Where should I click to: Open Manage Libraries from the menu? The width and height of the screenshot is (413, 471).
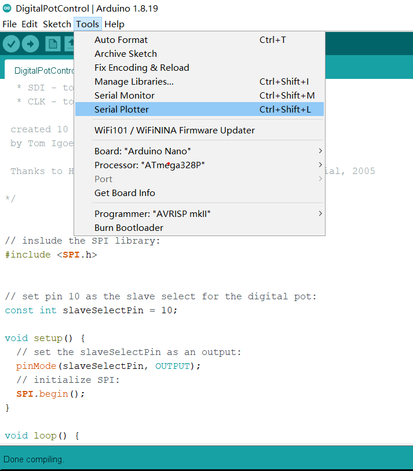coord(134,82)
